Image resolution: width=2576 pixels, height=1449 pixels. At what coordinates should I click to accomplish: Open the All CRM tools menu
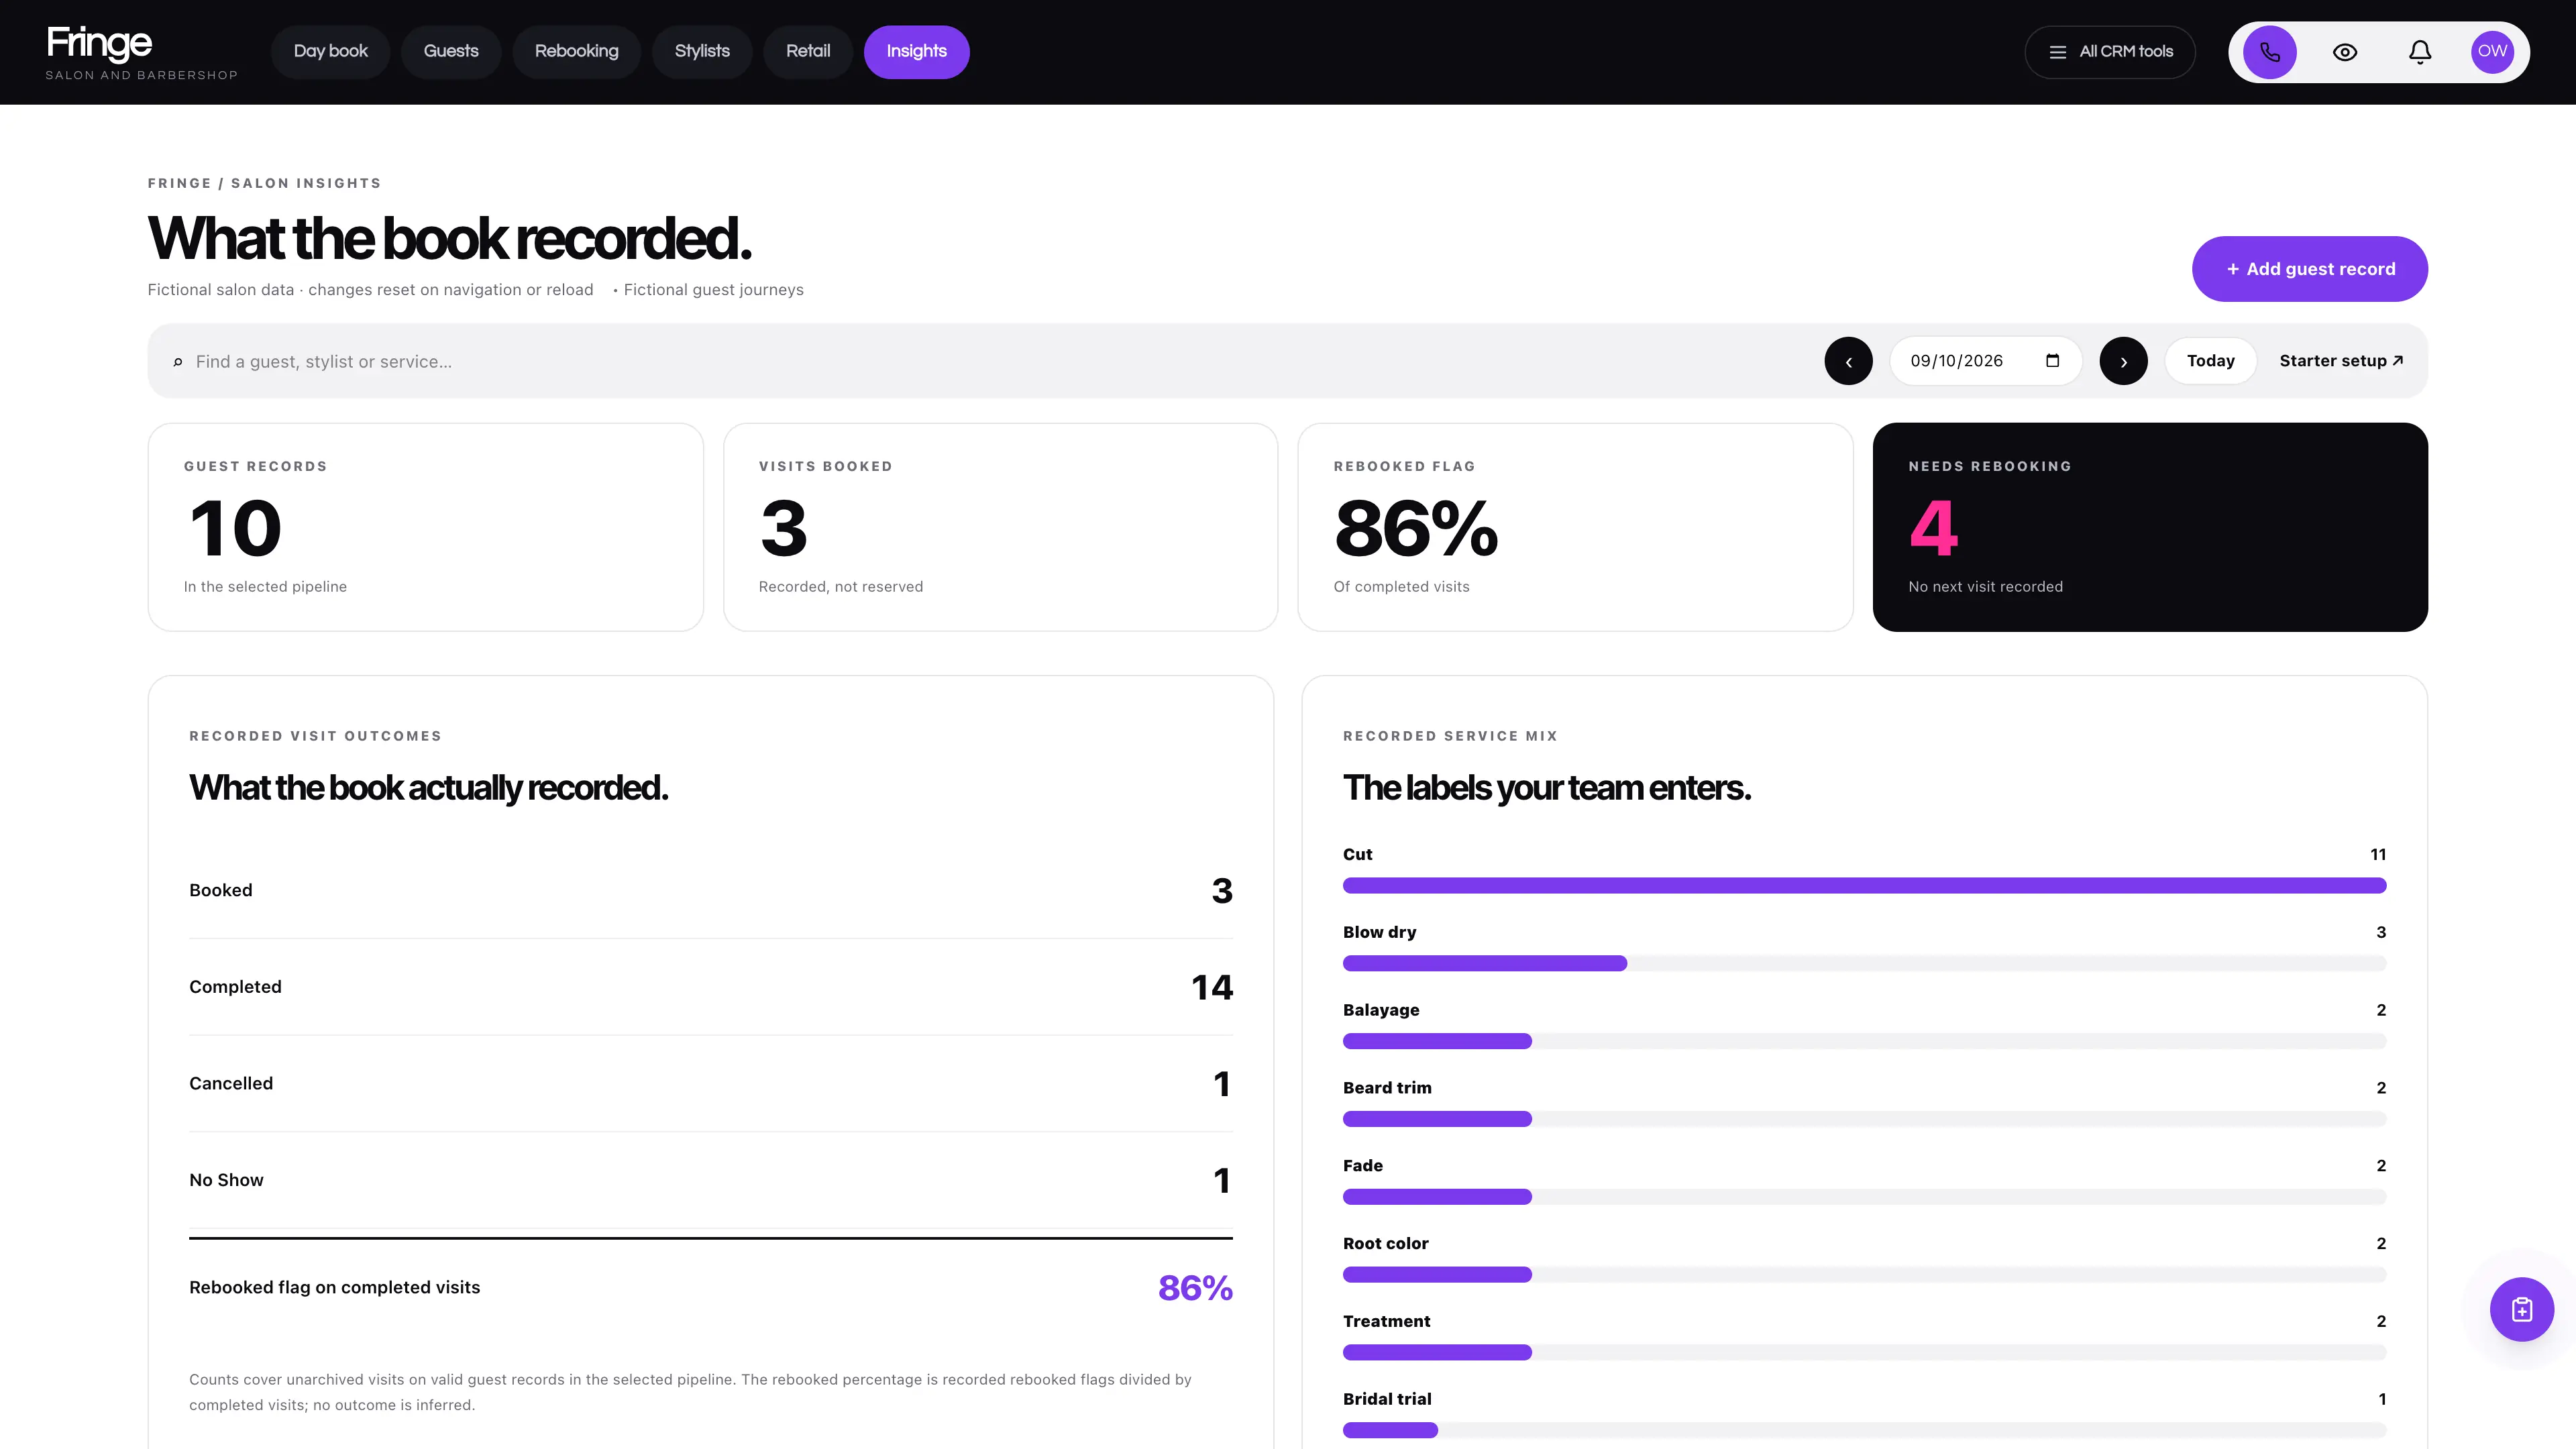[x=2109, y=52]
